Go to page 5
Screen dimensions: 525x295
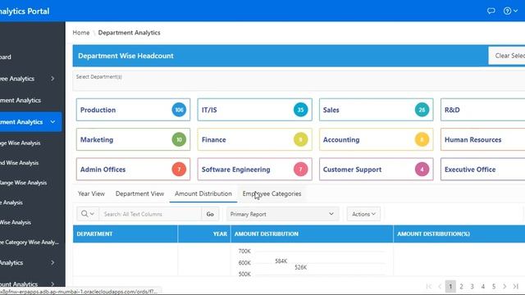tap(494, 286)
